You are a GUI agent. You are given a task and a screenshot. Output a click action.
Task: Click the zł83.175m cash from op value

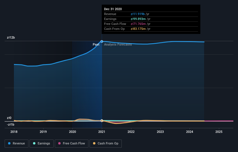138,29
